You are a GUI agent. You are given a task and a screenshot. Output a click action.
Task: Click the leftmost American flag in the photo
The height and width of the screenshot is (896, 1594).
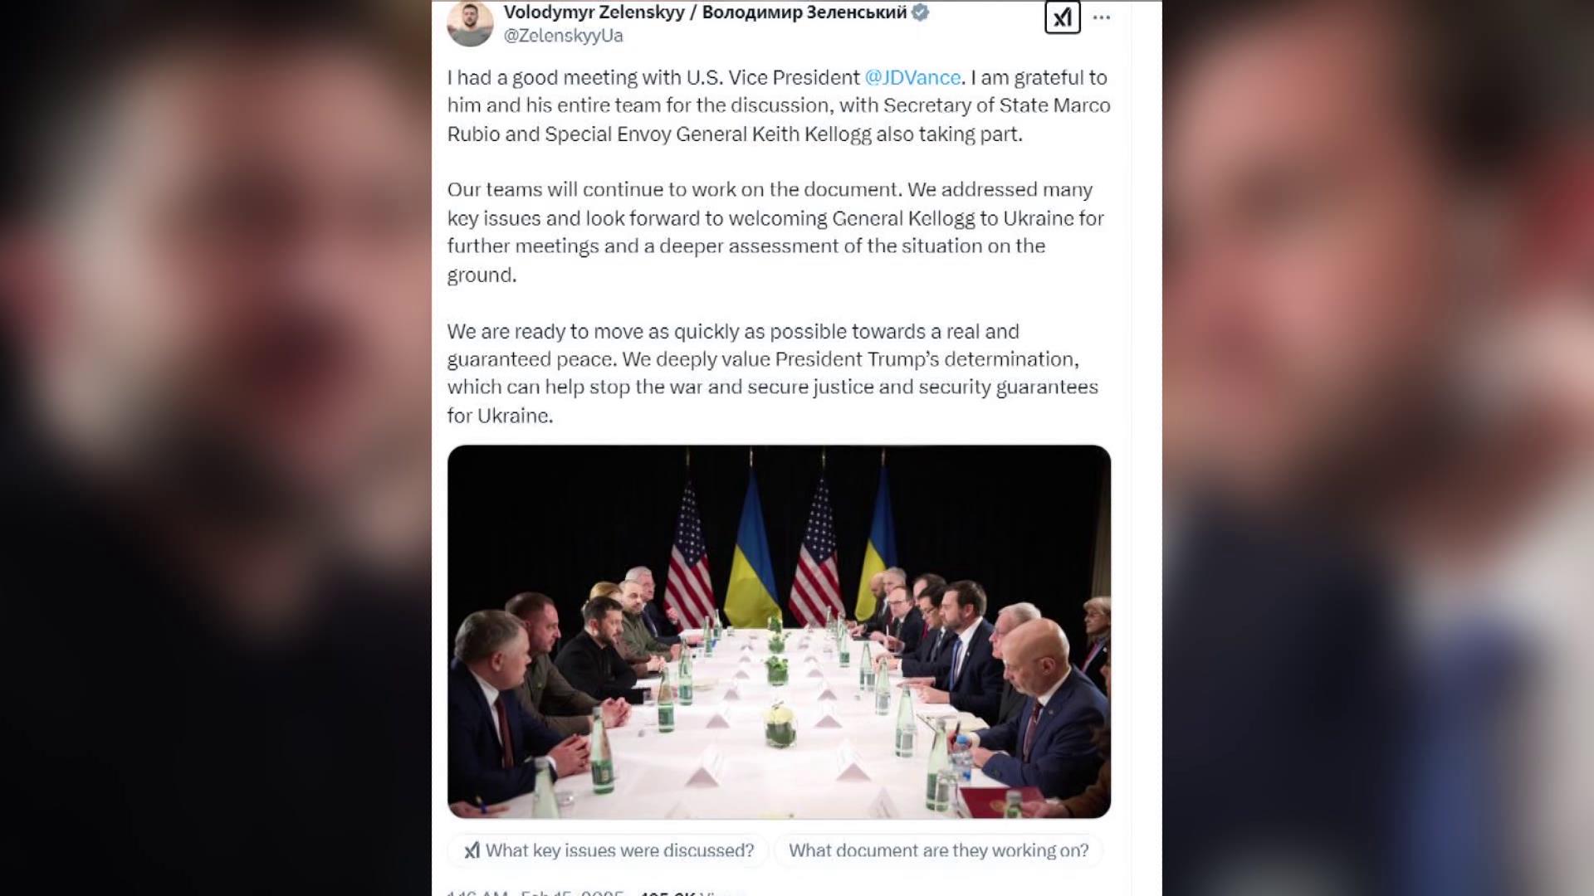688,556
